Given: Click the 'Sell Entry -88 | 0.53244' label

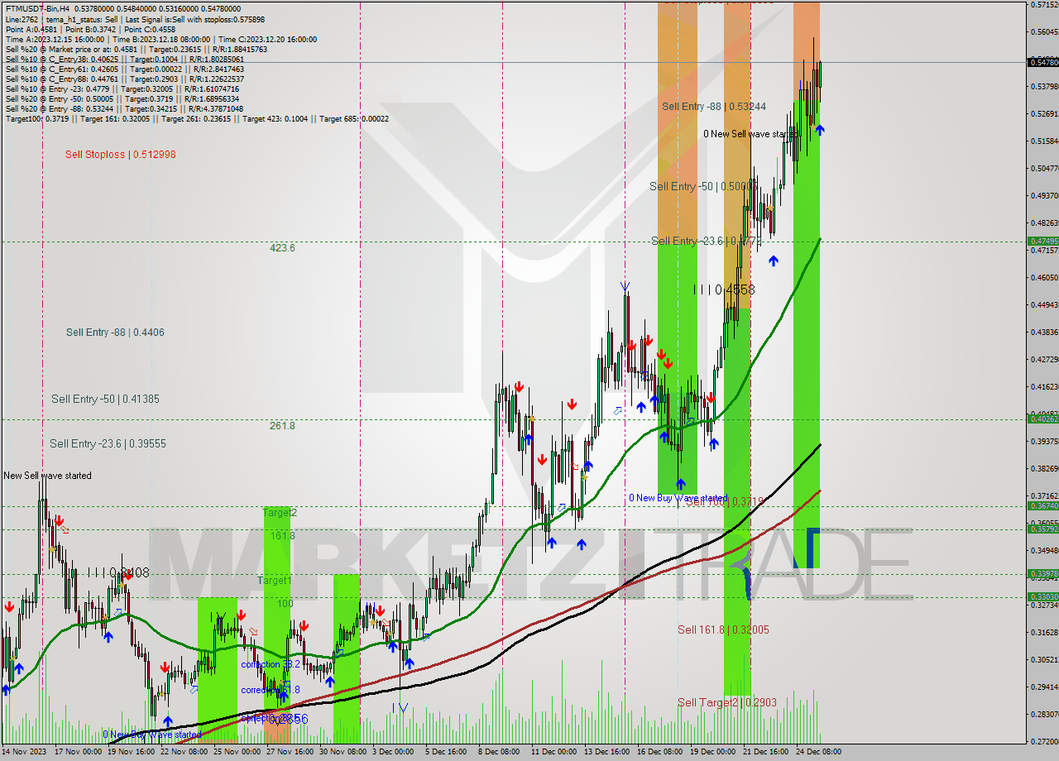Looking at the screenshot, I should pos(714,107).
